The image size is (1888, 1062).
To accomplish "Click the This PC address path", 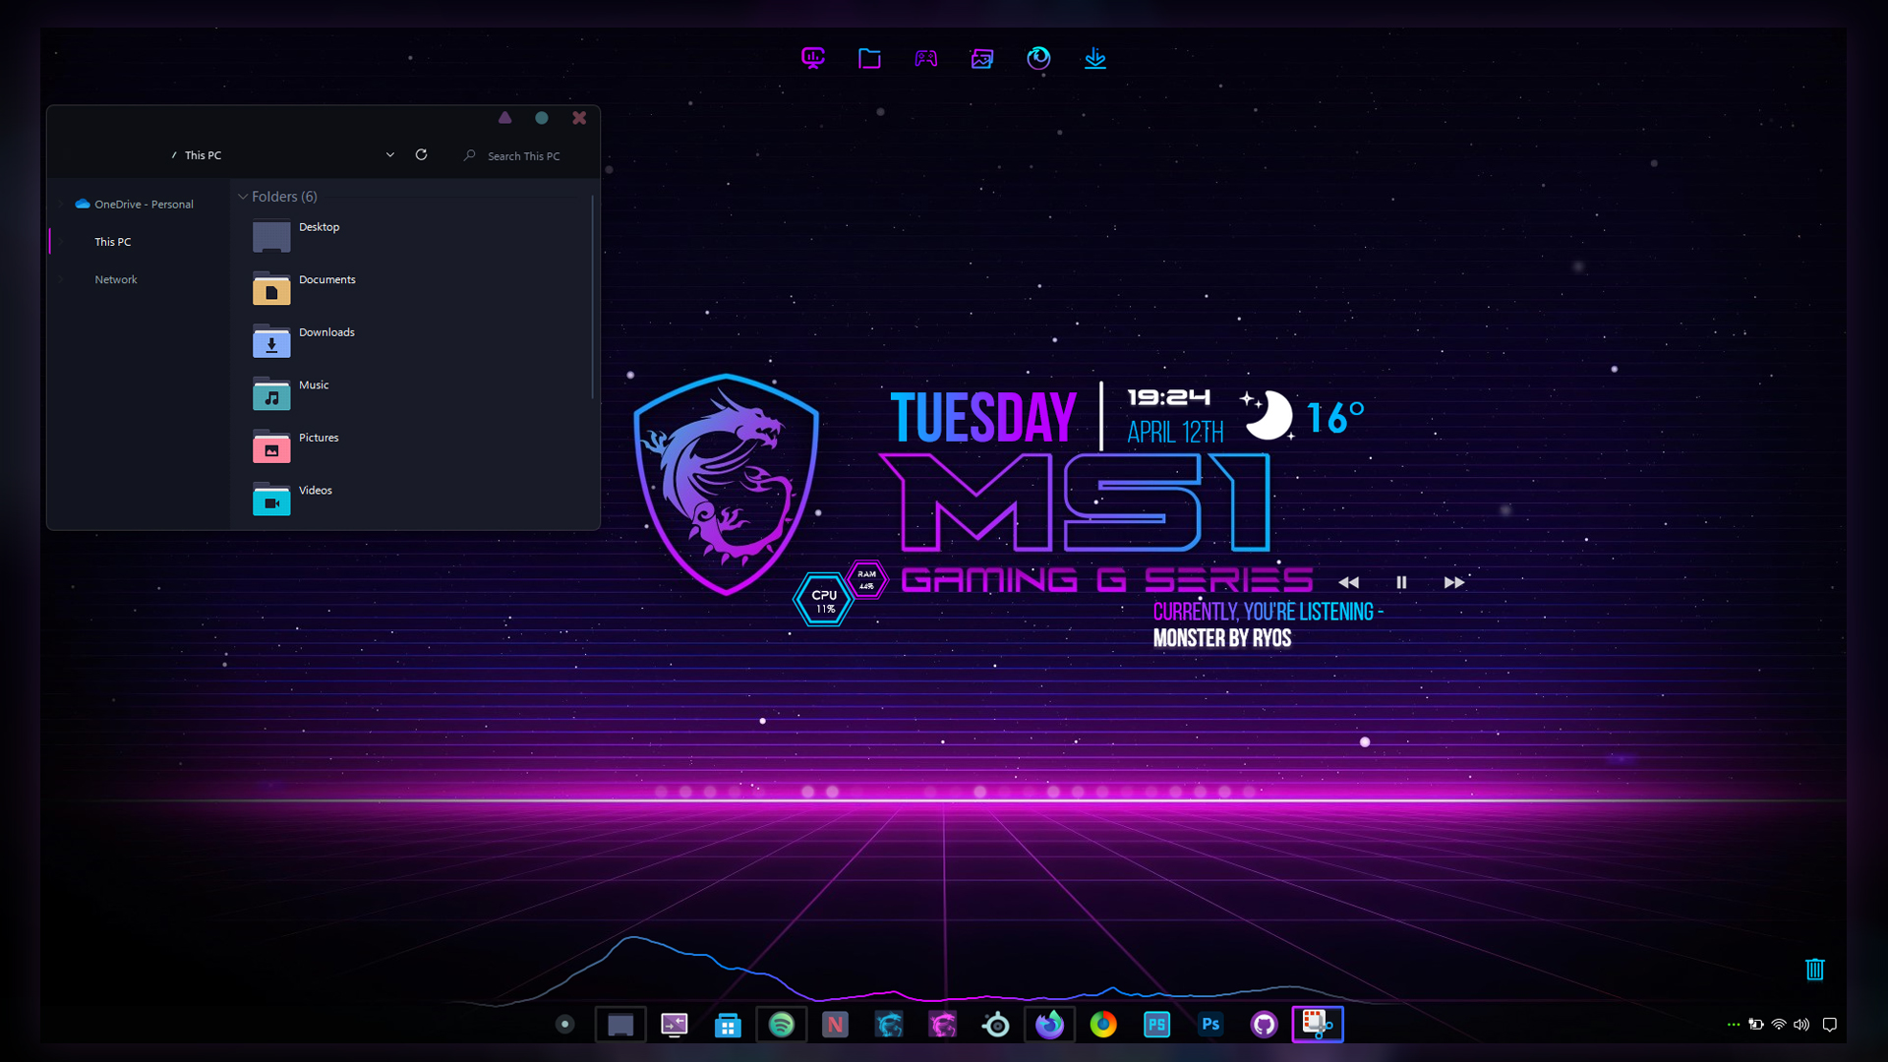I will coord(203,155).
